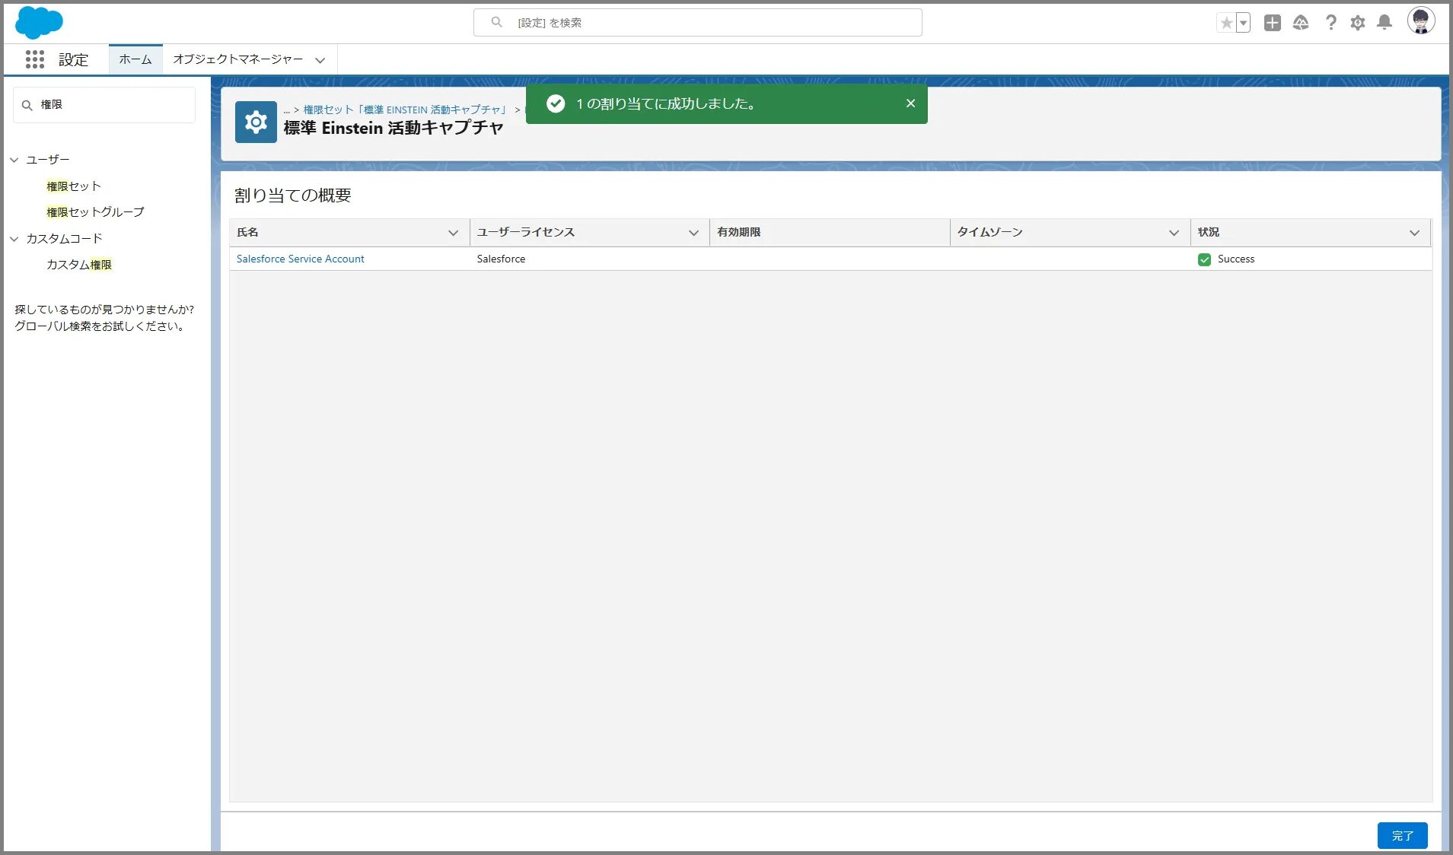Viewport: 1453px width, 855px height.
Task: Collapse the ユーザー section in sidebar
Action: pyautogui.click(x=14, y=160)
